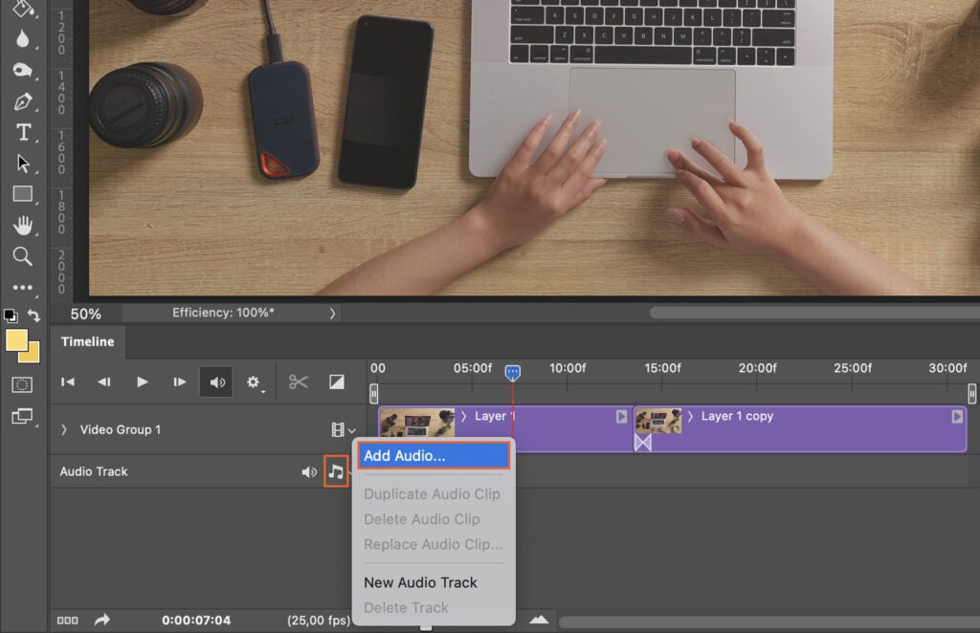Select the Rectangle tool

pos(24,193)
